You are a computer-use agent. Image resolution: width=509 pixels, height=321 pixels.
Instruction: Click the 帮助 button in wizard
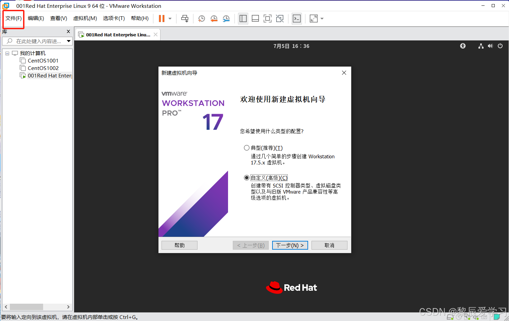(180, 245)
